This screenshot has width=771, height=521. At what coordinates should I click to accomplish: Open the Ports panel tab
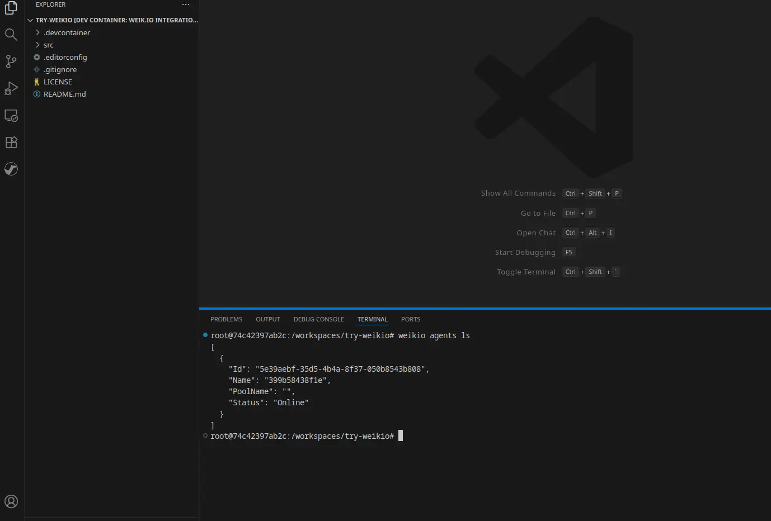pyautogui.click(x=410, y=319)
